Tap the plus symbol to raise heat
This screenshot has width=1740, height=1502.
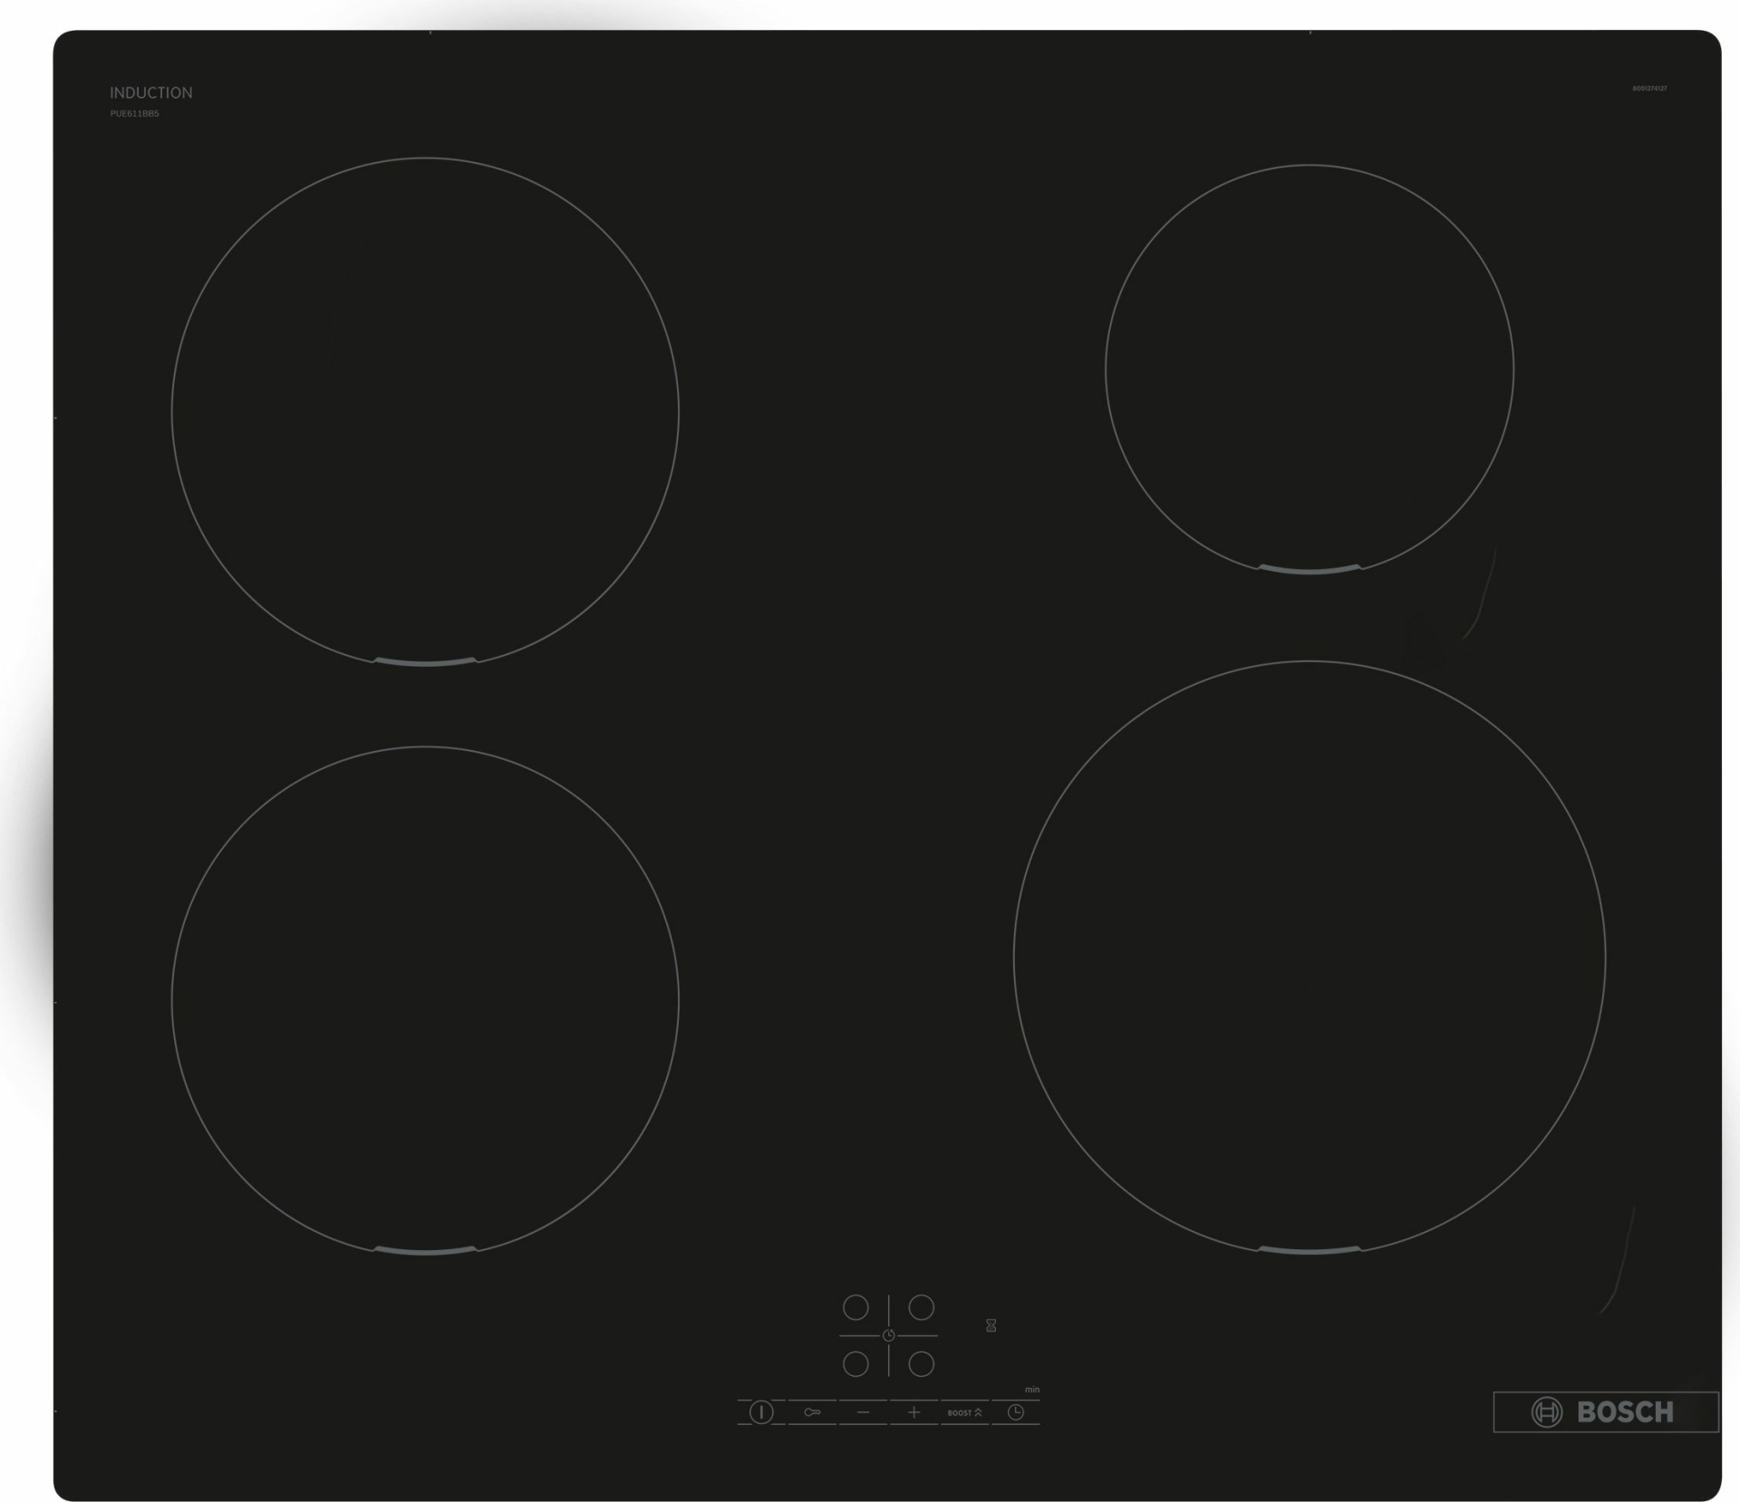(x=913, y=1412)
